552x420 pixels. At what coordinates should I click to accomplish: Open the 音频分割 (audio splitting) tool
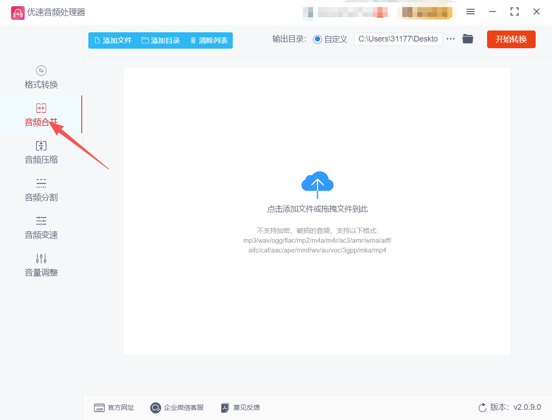pyautogui.click(x=41, y=190)
